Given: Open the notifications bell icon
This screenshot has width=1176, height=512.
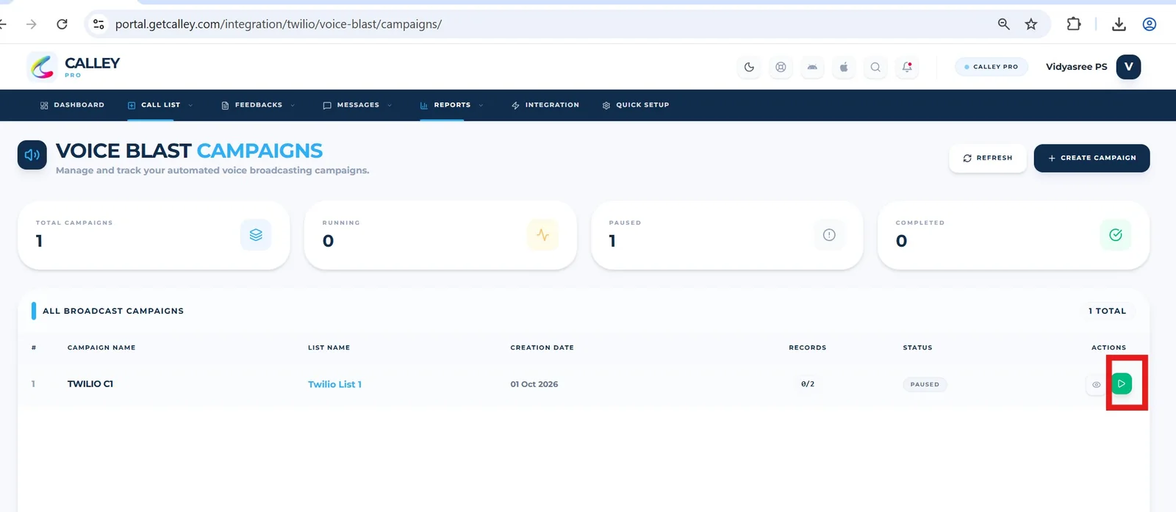Looking at the screenshot, I should pyautogui.click(x=907, y=67).
